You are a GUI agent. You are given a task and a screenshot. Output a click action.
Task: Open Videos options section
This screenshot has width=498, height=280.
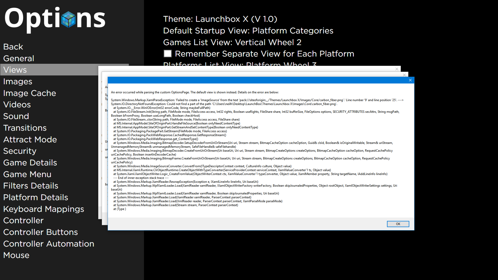click(17, 104)
